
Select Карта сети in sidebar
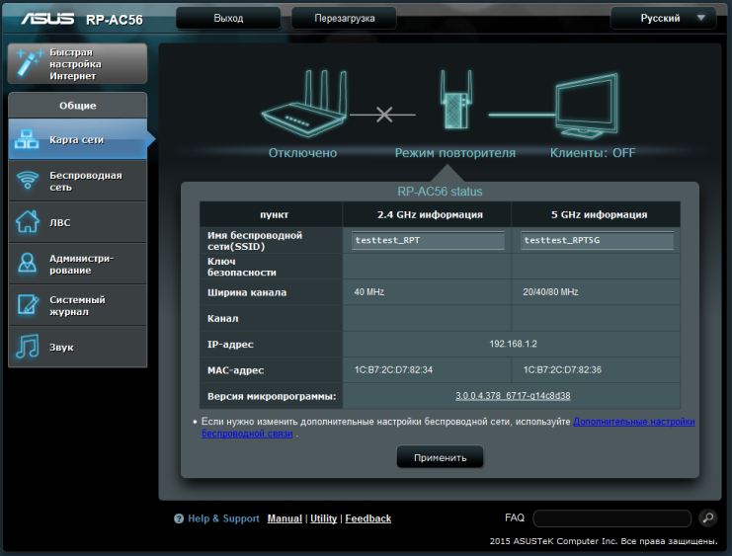coord(77,139)
